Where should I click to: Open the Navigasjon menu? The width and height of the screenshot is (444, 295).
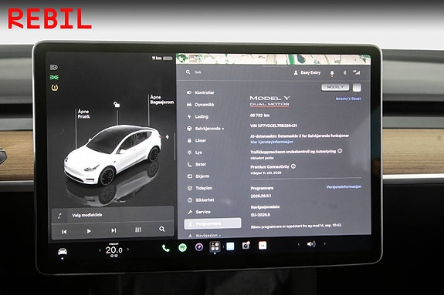205,235
